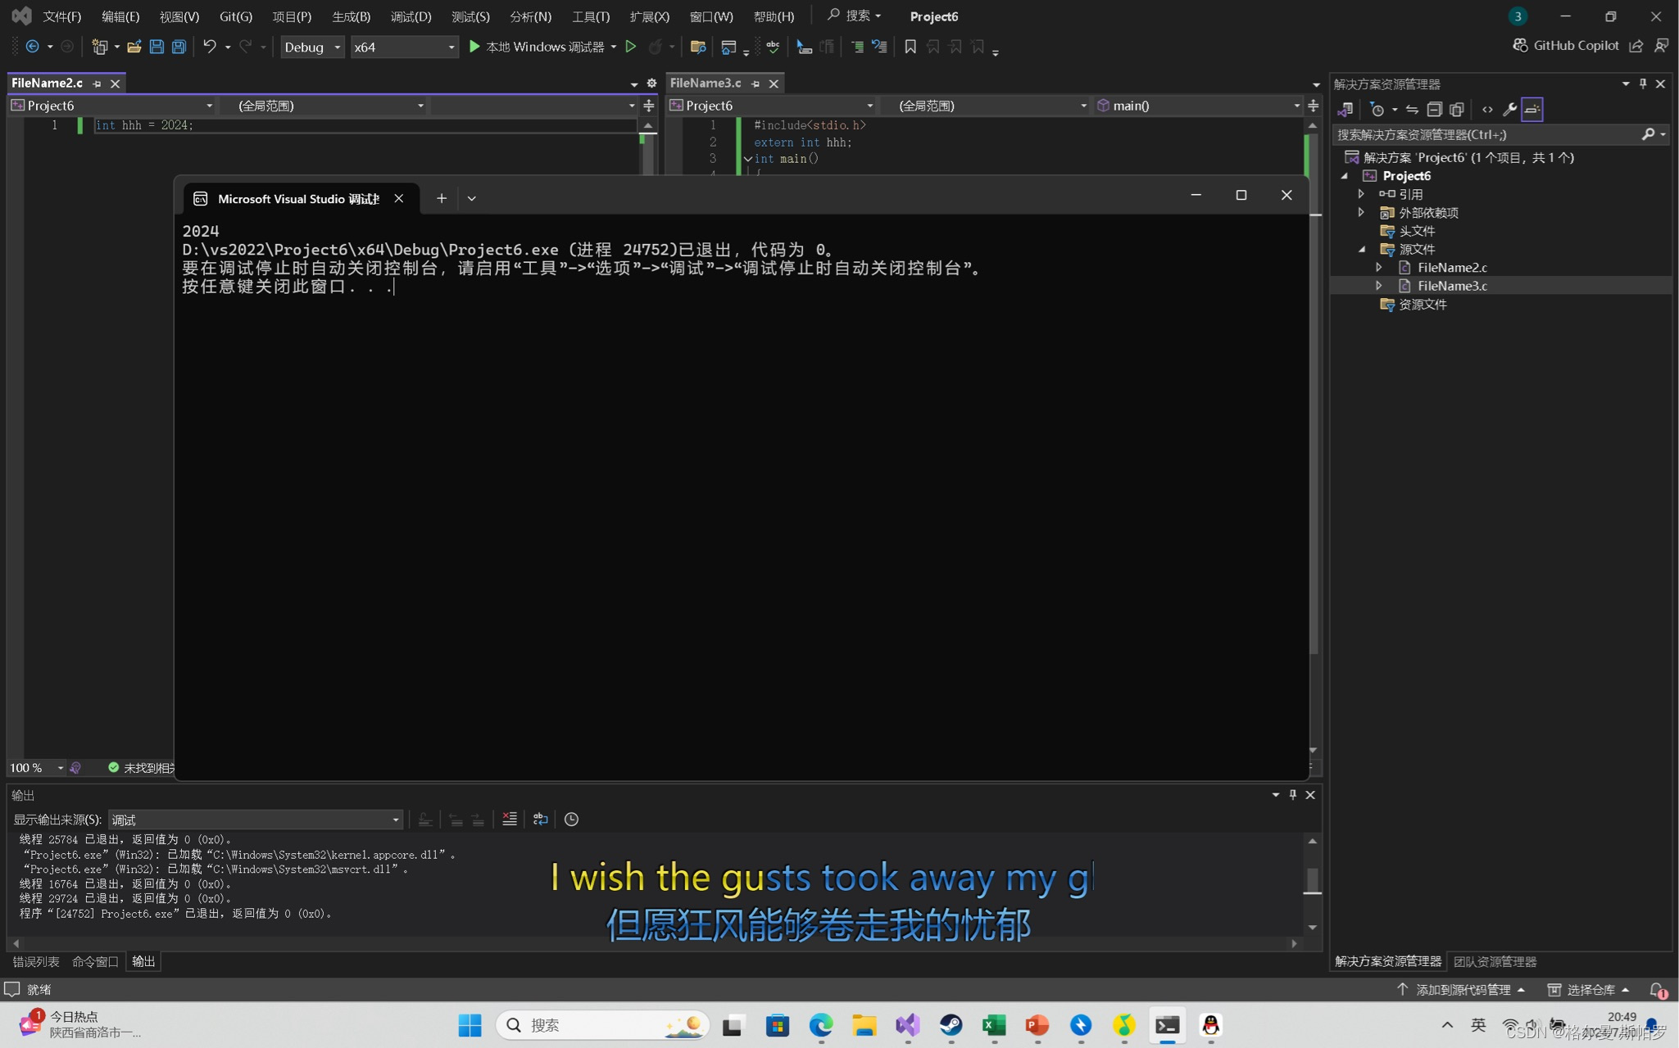Viewport: 1679px width, 1048px height.
Task: Toggle preview selected items in Solution Explorer
Action: tap(1532, 109)
